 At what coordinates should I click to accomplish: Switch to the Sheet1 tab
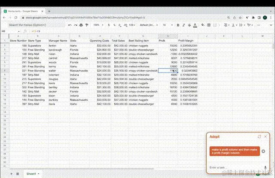[31, 174]
